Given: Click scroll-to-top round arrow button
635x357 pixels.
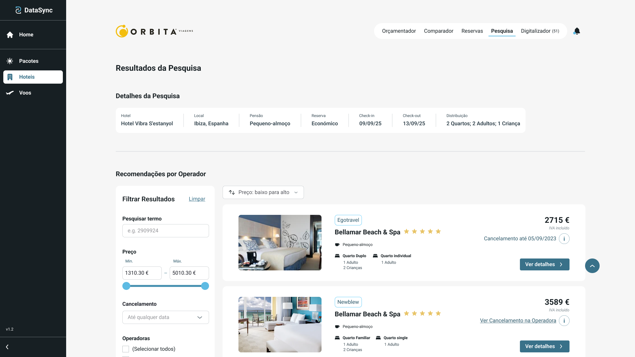Looking at the screenshot, I should click(592, 266).
